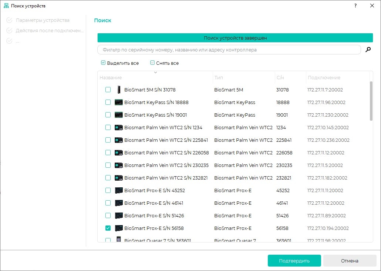Tick checkbox for Palm Vein WTC2 S/N 226058
The width and height of the screenshot is (381, 271).
coord(108,153)
